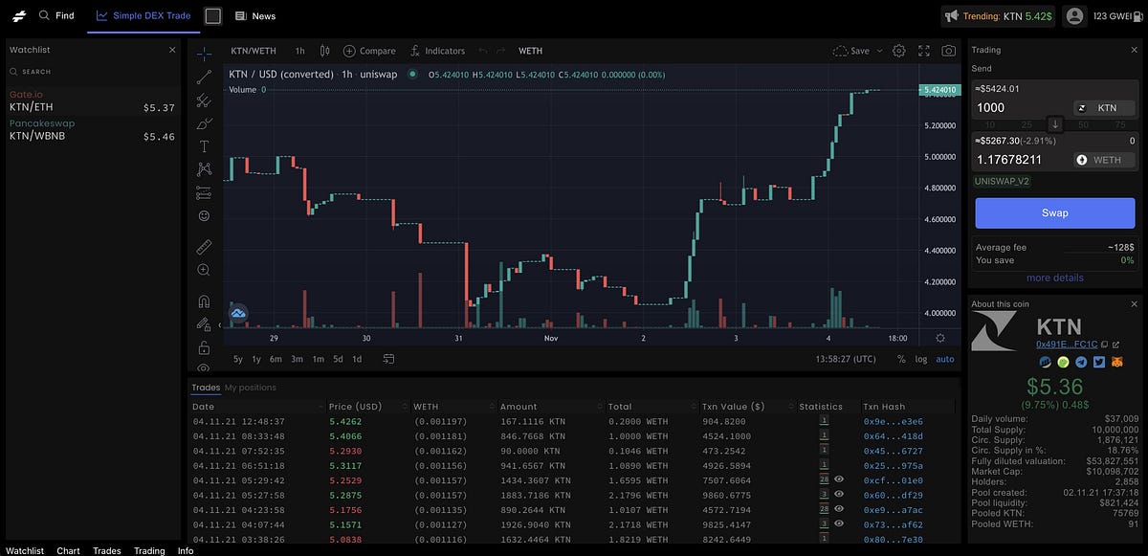The height and width of the screenshot is (556, 1148).
Task: Open time axis settings gear
Action: pyautogui.click(x=940, y=338)
